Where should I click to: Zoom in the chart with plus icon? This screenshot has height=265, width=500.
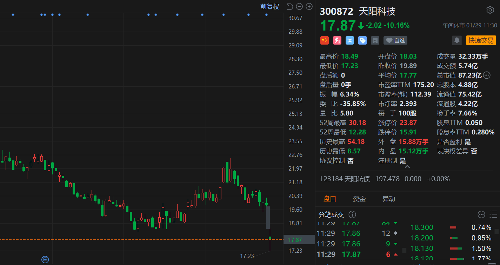(309, 6)
